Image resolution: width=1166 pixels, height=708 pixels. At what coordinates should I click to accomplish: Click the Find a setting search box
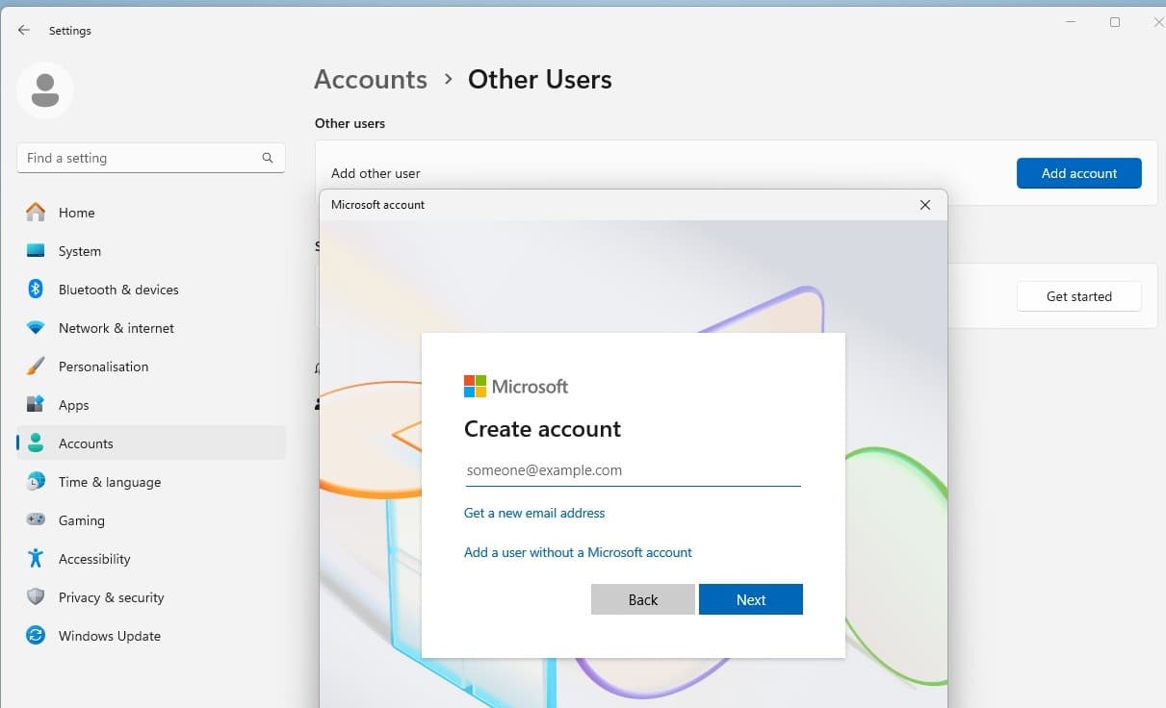140,158
